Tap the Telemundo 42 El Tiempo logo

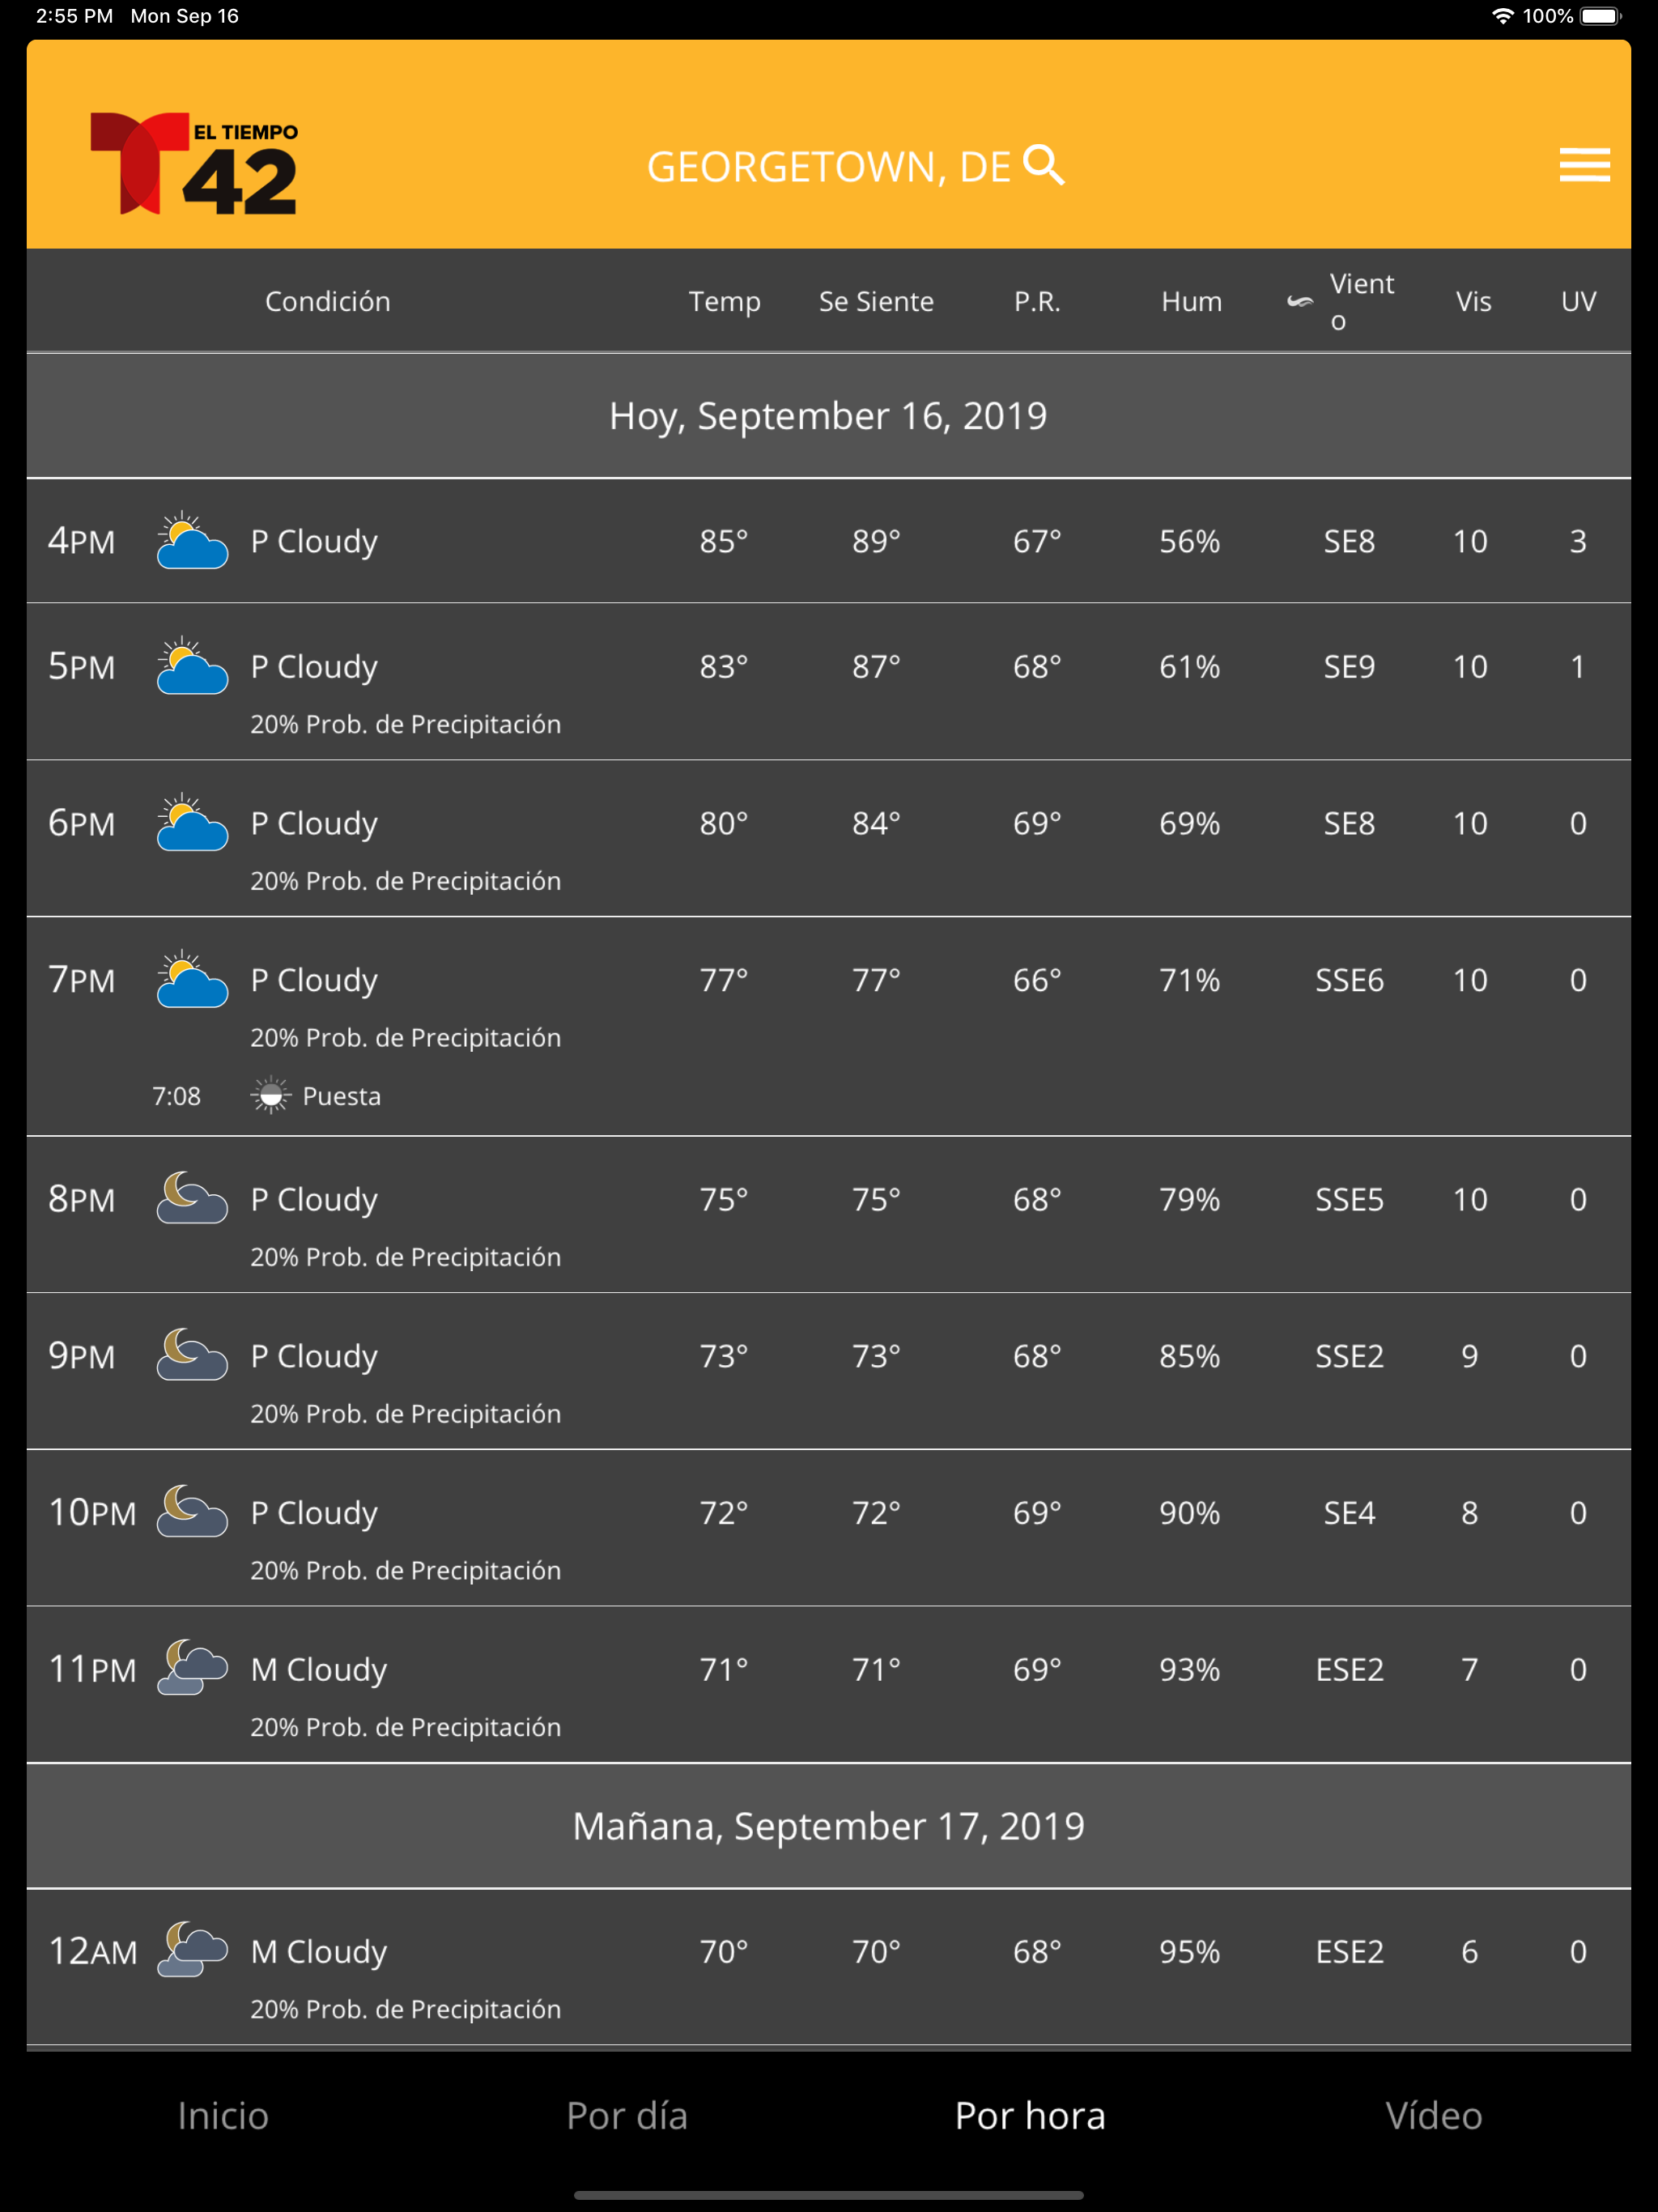[194, 163]
